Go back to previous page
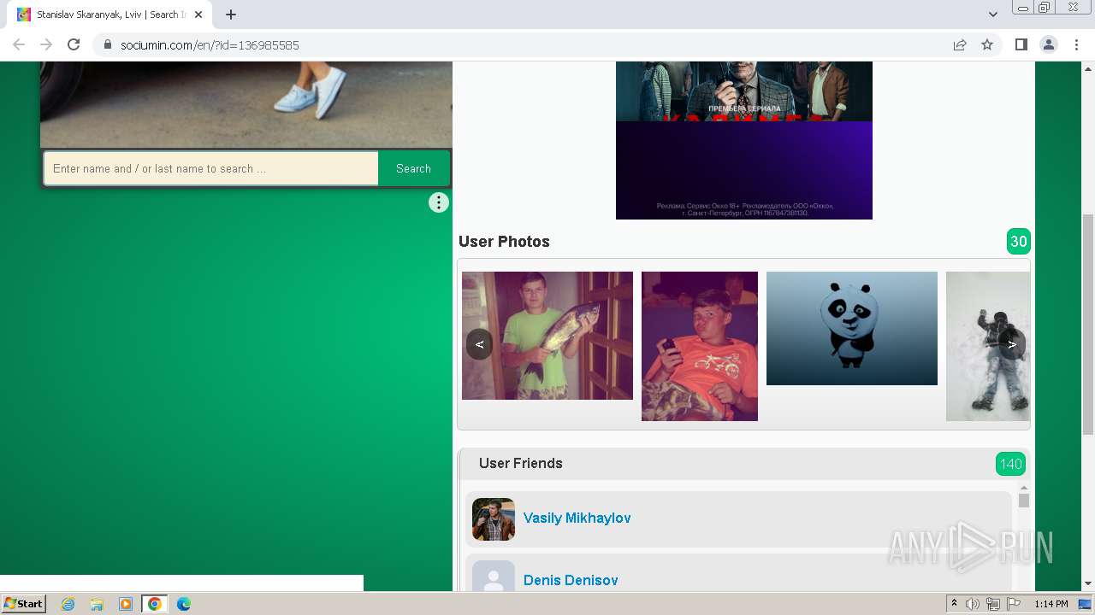 (19, 44)
